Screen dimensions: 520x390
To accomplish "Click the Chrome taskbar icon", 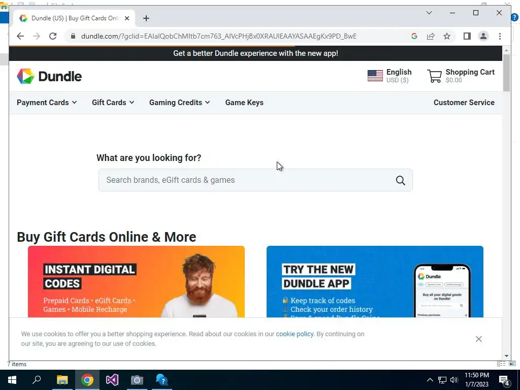I will tap(87, 380).
